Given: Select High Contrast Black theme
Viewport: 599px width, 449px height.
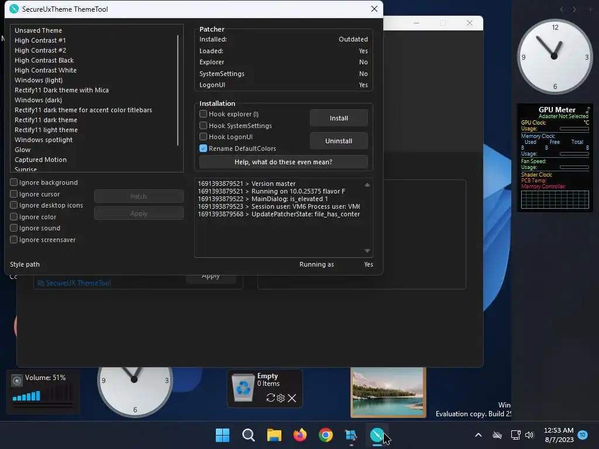Looking at the screenshot, I should point(44,60).
